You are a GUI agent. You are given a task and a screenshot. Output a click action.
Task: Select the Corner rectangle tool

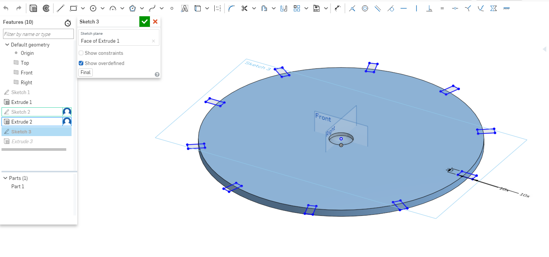[x=73, y=8]
